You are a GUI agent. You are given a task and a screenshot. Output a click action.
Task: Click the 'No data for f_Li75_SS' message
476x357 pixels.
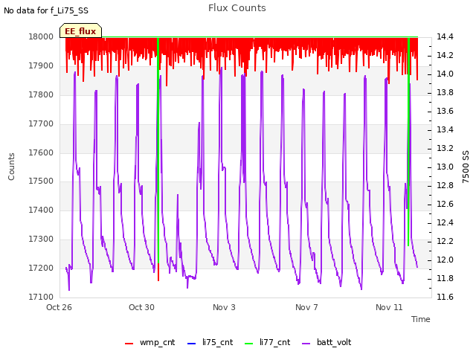tap(46, 10)
